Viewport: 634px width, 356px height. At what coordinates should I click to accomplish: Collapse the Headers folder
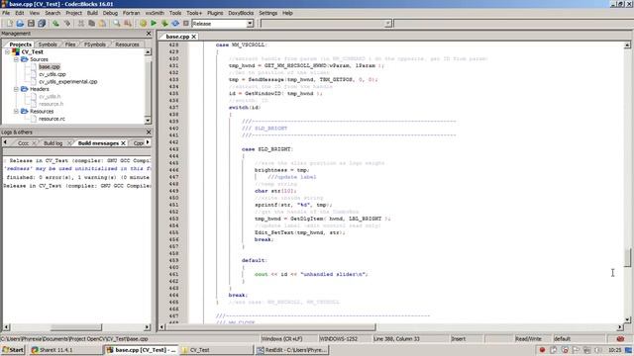[17, 89]
